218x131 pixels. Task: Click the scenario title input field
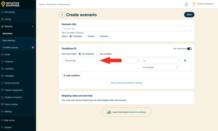127,29
